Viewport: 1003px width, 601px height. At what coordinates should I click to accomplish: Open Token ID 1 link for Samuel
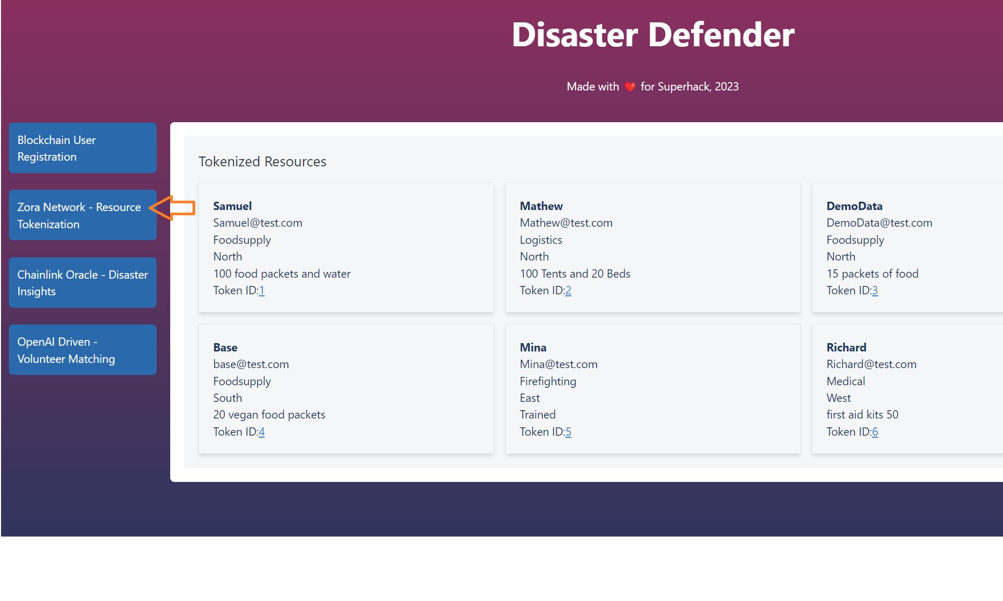tap(262, 291)
